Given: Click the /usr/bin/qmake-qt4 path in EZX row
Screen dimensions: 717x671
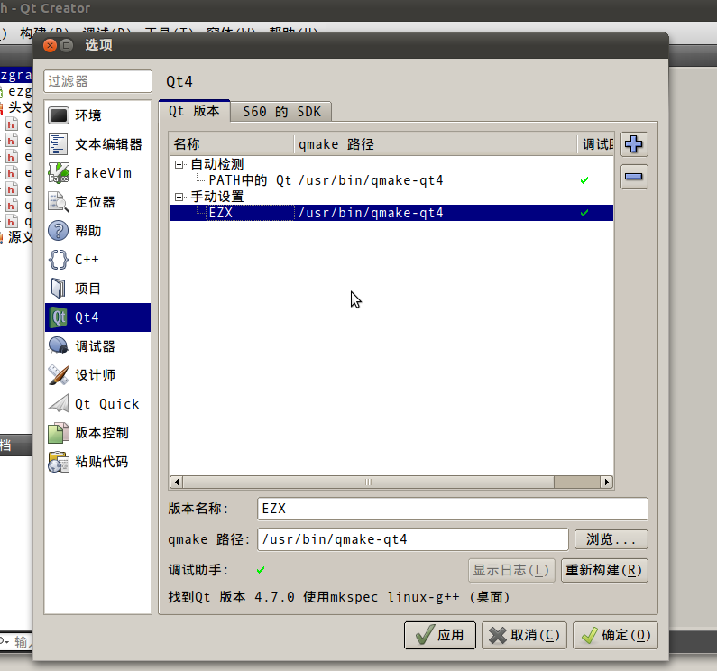Looking at the screenshot, I should pos(371,213).
